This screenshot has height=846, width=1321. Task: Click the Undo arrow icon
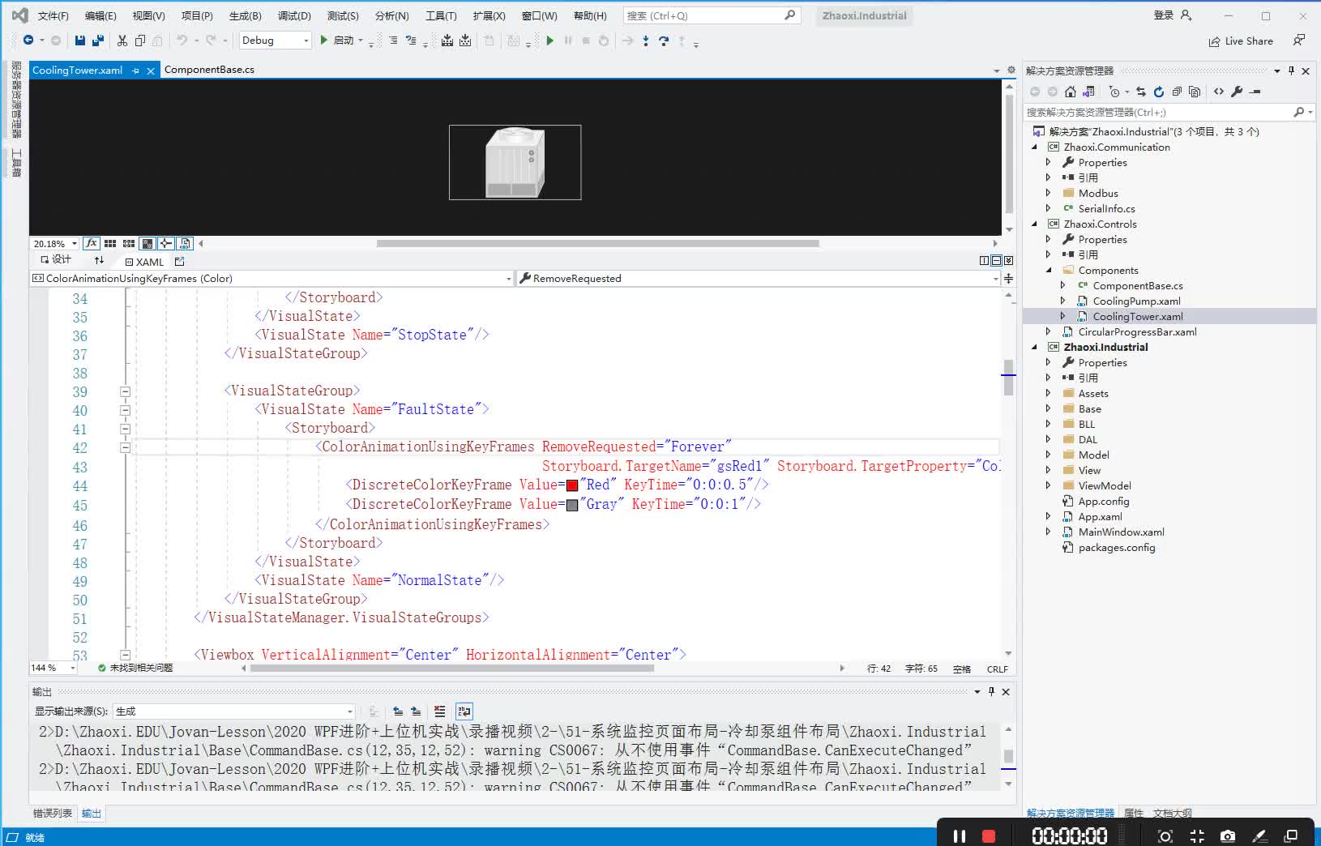tap(182, 41)
